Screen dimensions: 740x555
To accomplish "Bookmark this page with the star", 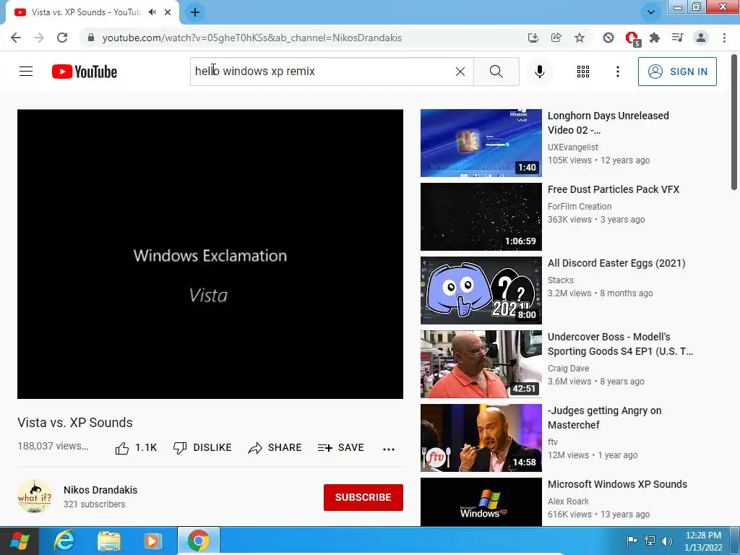I will pos(580,38).
